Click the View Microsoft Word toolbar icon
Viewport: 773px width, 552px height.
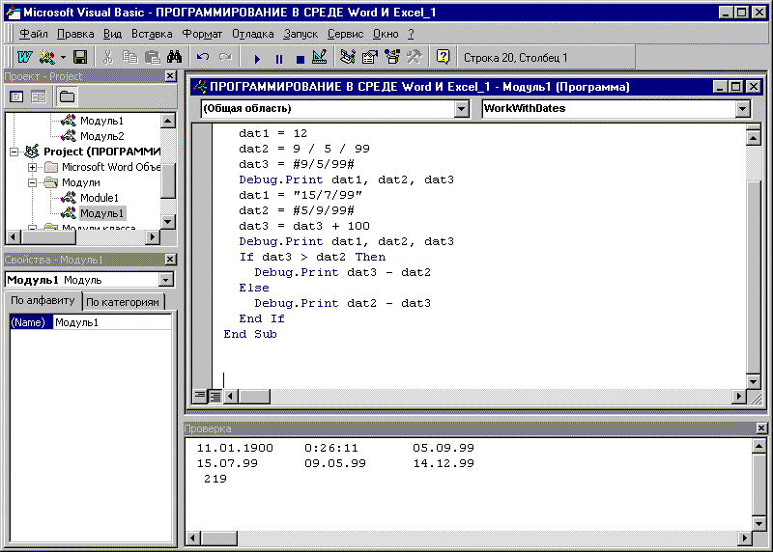[x=25, y=58]
